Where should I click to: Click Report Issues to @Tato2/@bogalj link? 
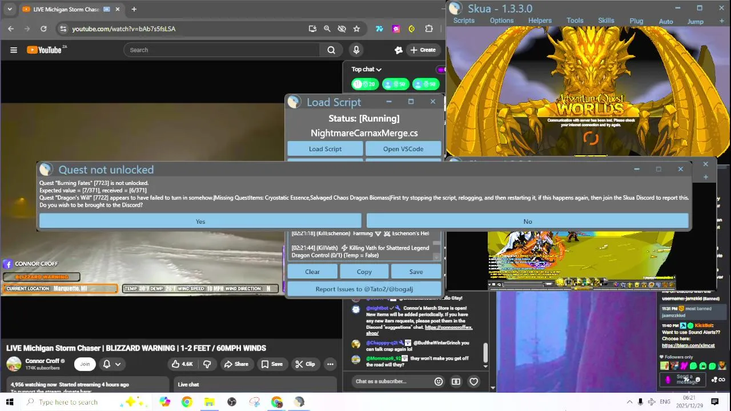coord(364,289)
